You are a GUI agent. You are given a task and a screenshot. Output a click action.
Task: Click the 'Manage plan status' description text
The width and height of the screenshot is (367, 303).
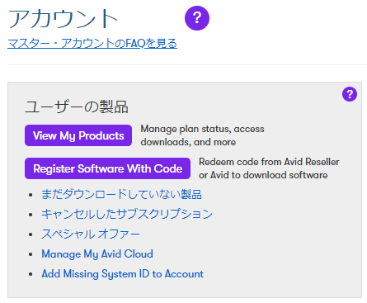coord(202,135)
